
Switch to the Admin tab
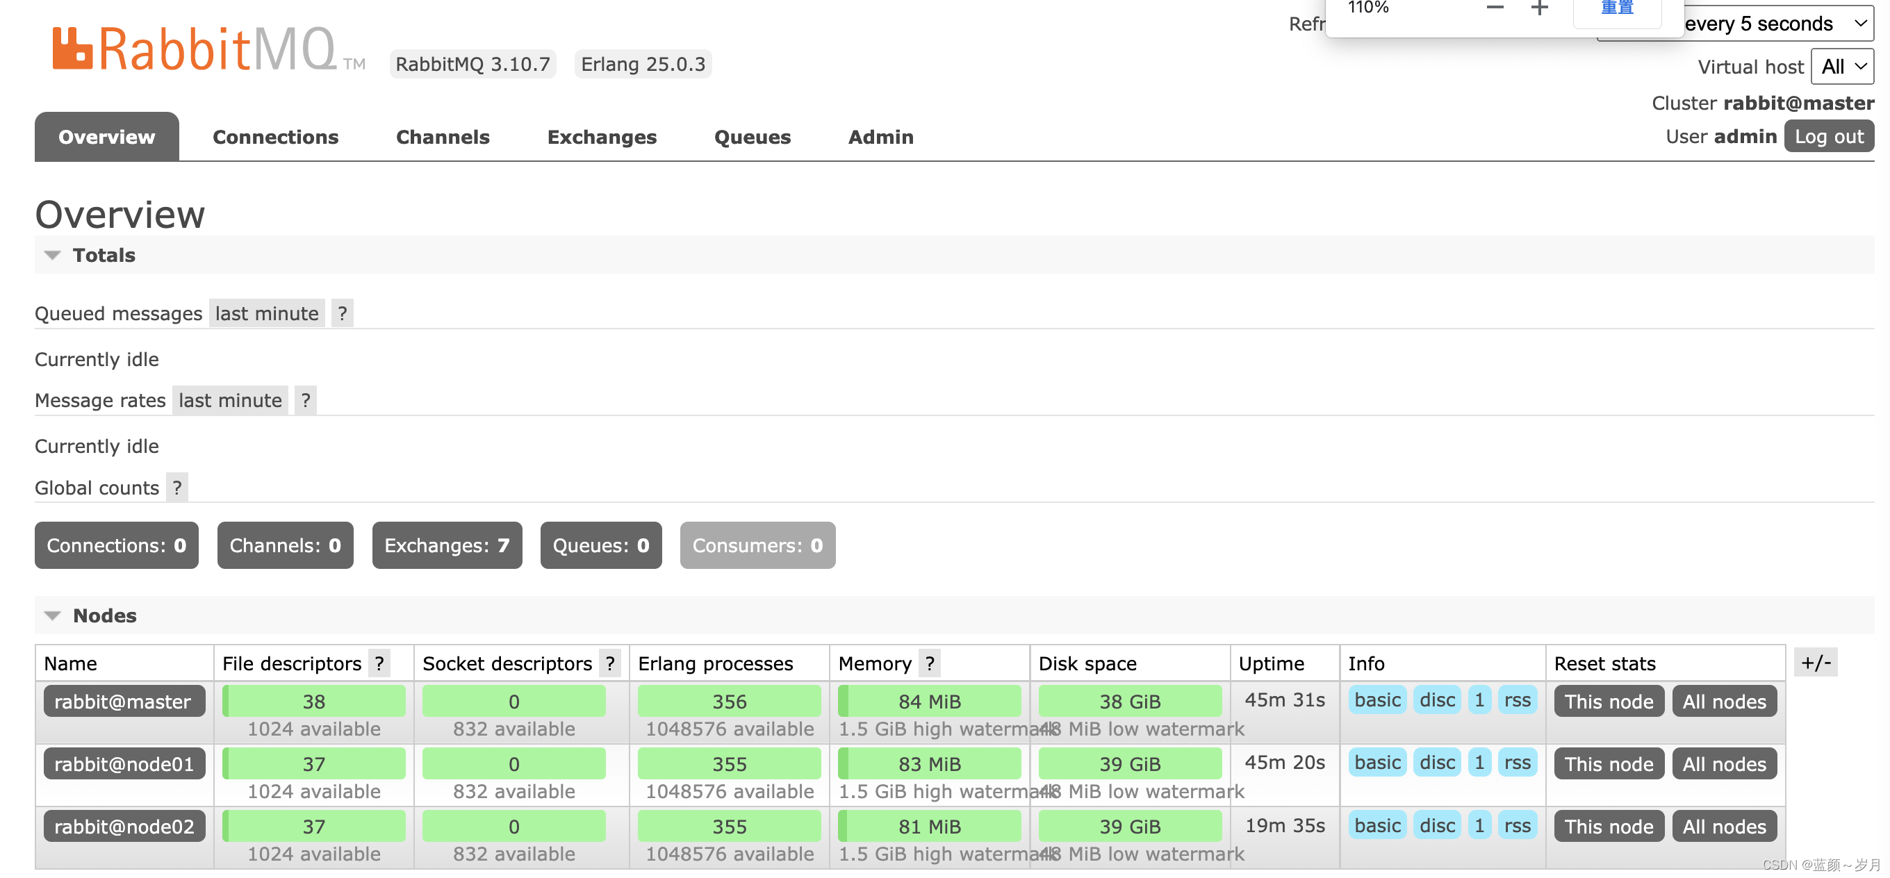880,136
